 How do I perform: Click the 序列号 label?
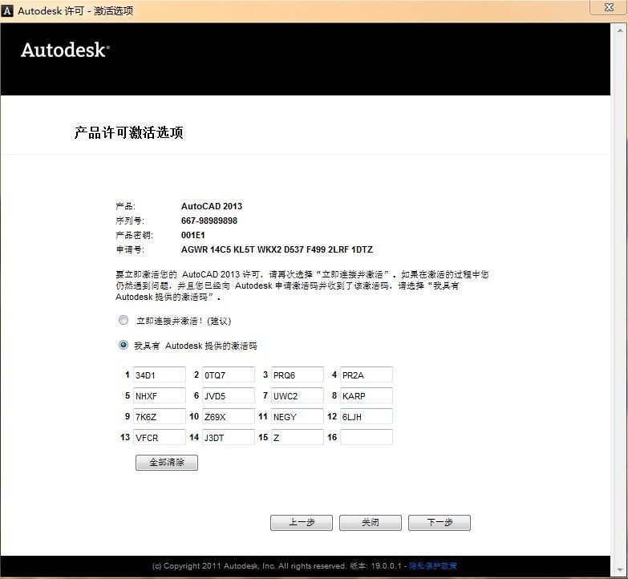(x=130, y=221)
